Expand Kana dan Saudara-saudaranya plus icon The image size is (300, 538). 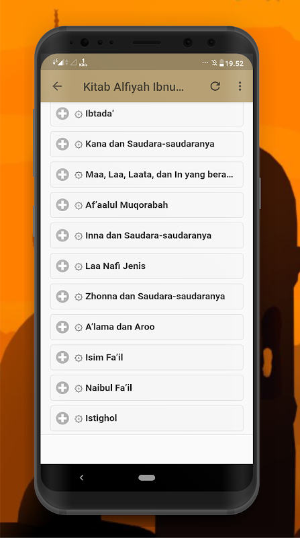(x=62, y=144)
